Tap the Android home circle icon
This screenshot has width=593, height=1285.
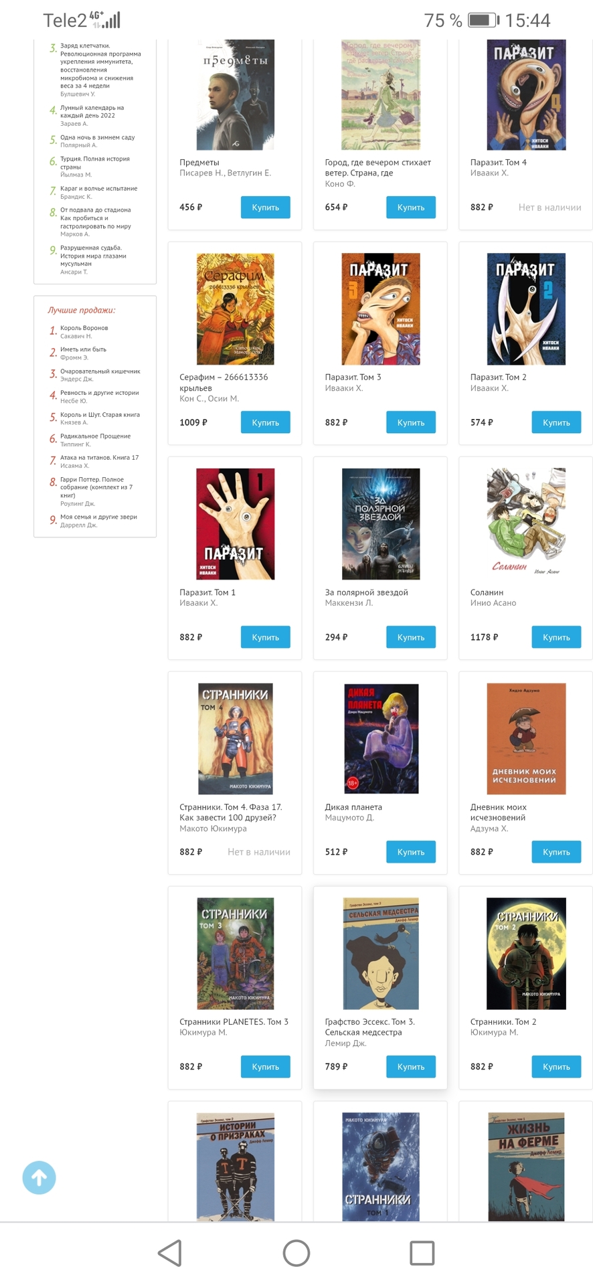point(296,1253)
